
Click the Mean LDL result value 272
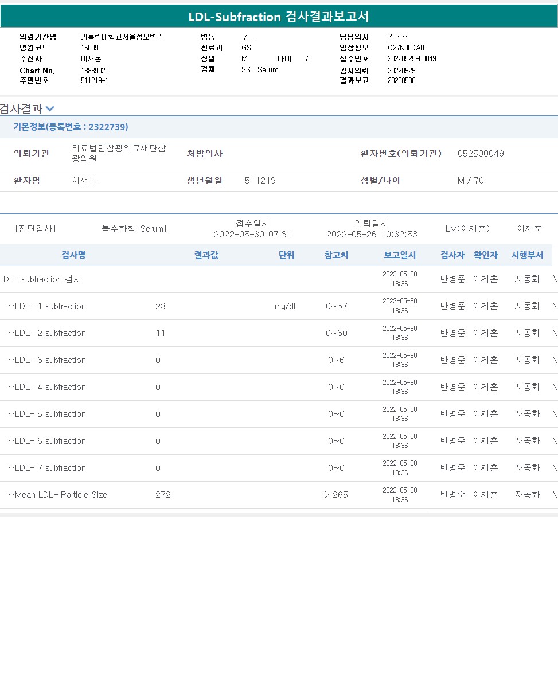pos(163,495)
